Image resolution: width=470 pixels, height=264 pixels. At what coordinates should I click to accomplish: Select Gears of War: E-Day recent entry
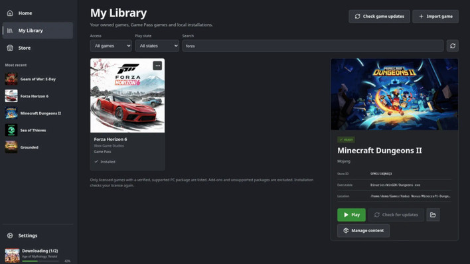[38, 79]
